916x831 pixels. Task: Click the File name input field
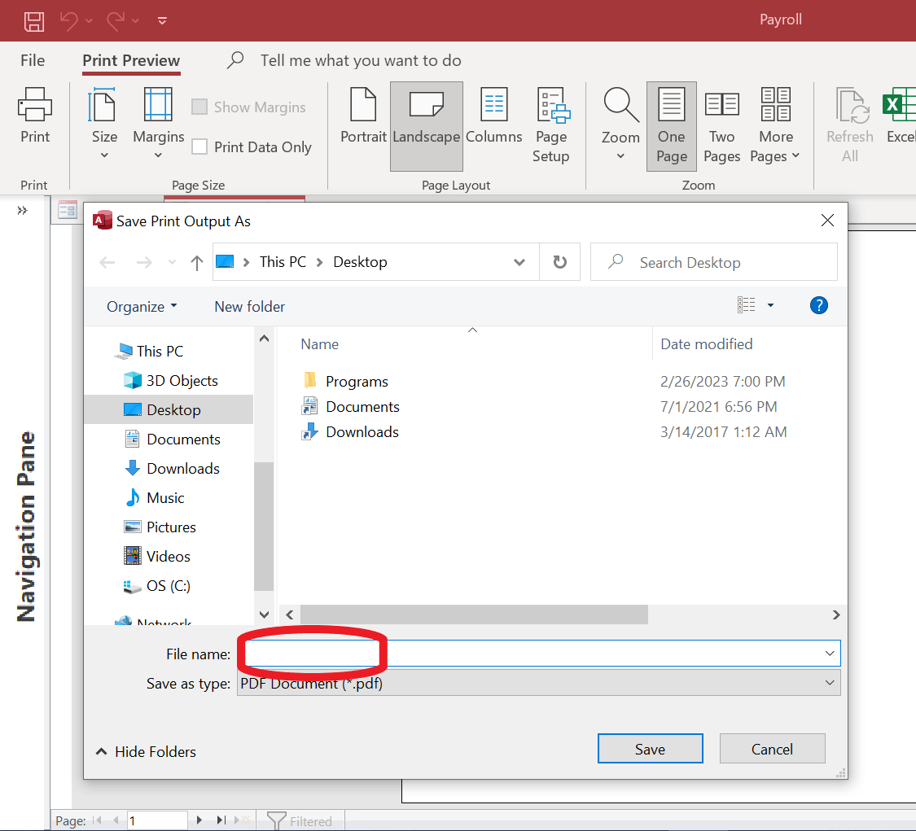point(539,654)
